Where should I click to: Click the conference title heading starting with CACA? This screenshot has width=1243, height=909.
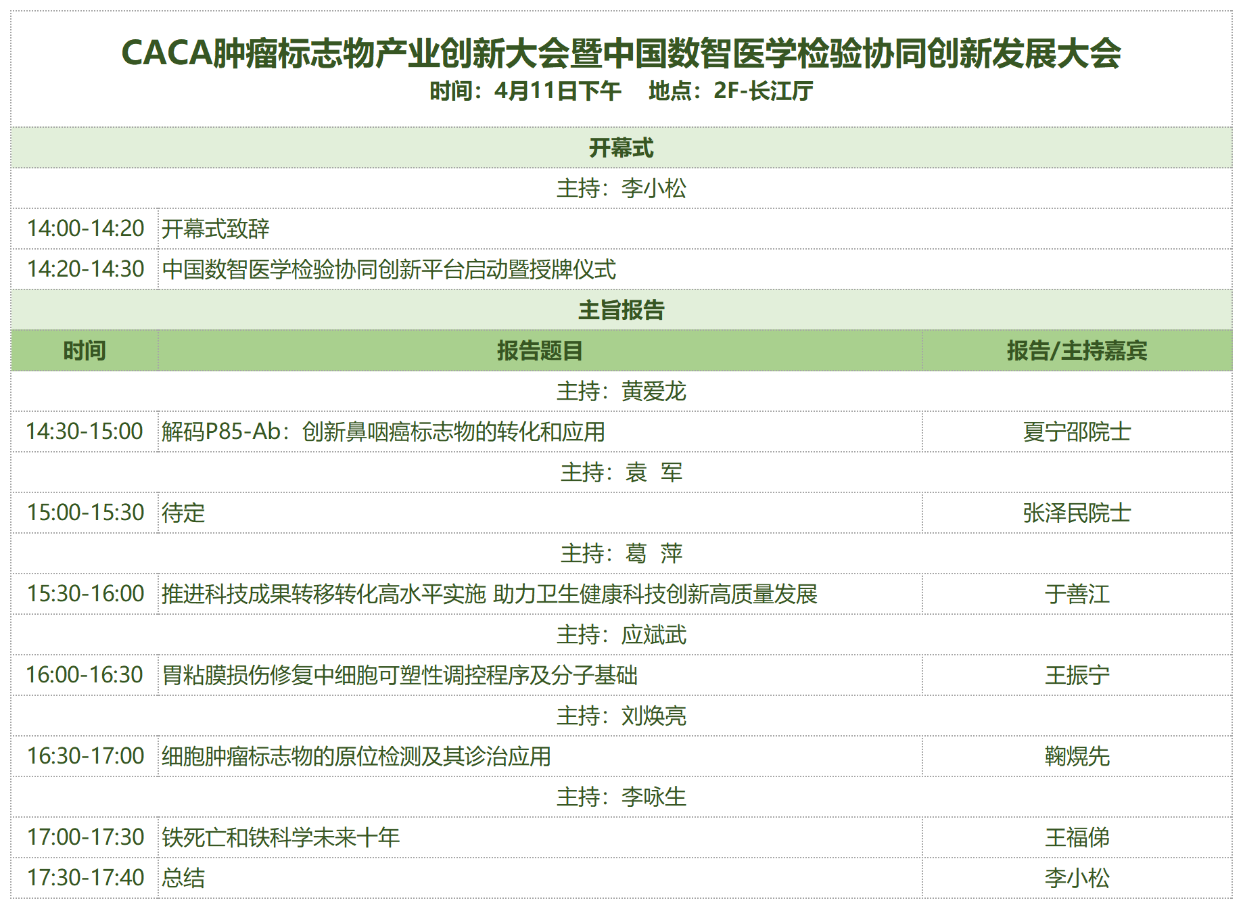pyautogui.click(x=621, y=53)
